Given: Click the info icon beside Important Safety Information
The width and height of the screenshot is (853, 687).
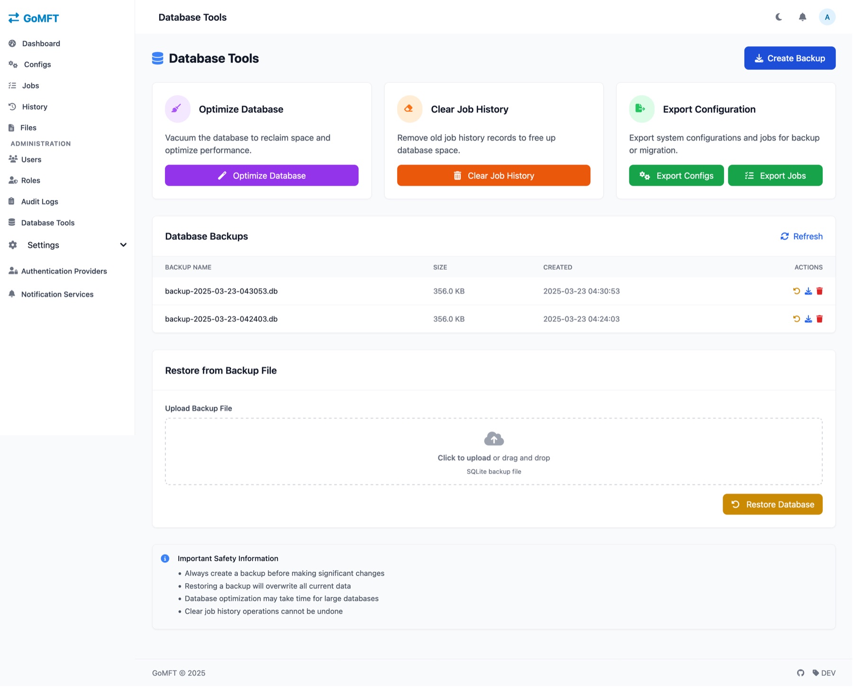Looking at the screenshot, I should click(x=165, y=559).
